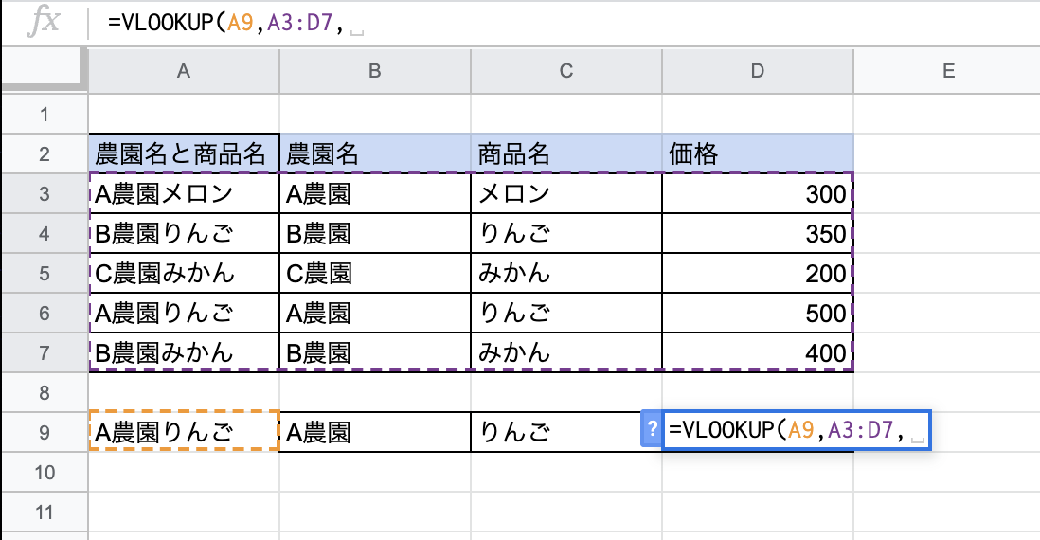Click cell メロン in column C
Image resolution: width=1040 pixels, height=540 pixels.
(x=565, y=193)
